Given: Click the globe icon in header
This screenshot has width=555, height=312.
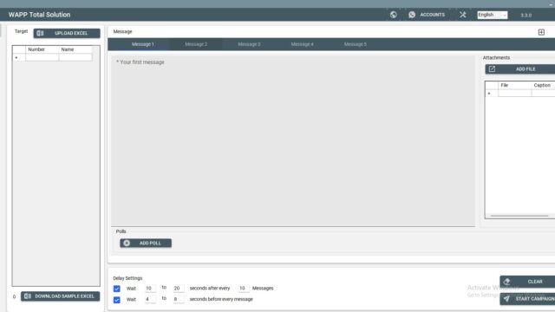Looking at the screenshot, I should (x=393, y=15).
